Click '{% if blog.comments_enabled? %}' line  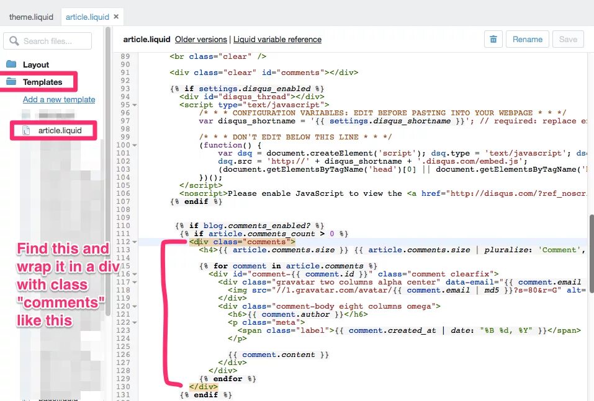(250, 226)
